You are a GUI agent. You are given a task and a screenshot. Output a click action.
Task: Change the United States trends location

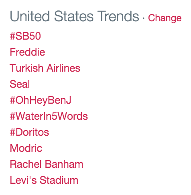(165, 18)
